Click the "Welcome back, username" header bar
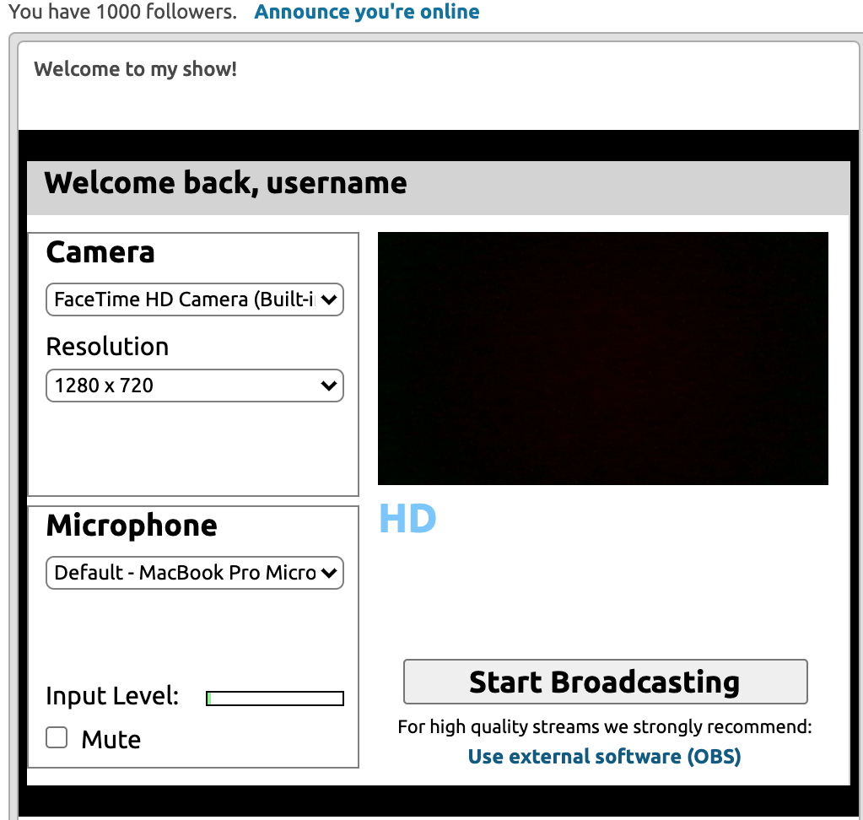The height and width of the screenshot is (820, 863). coord(437,184)
